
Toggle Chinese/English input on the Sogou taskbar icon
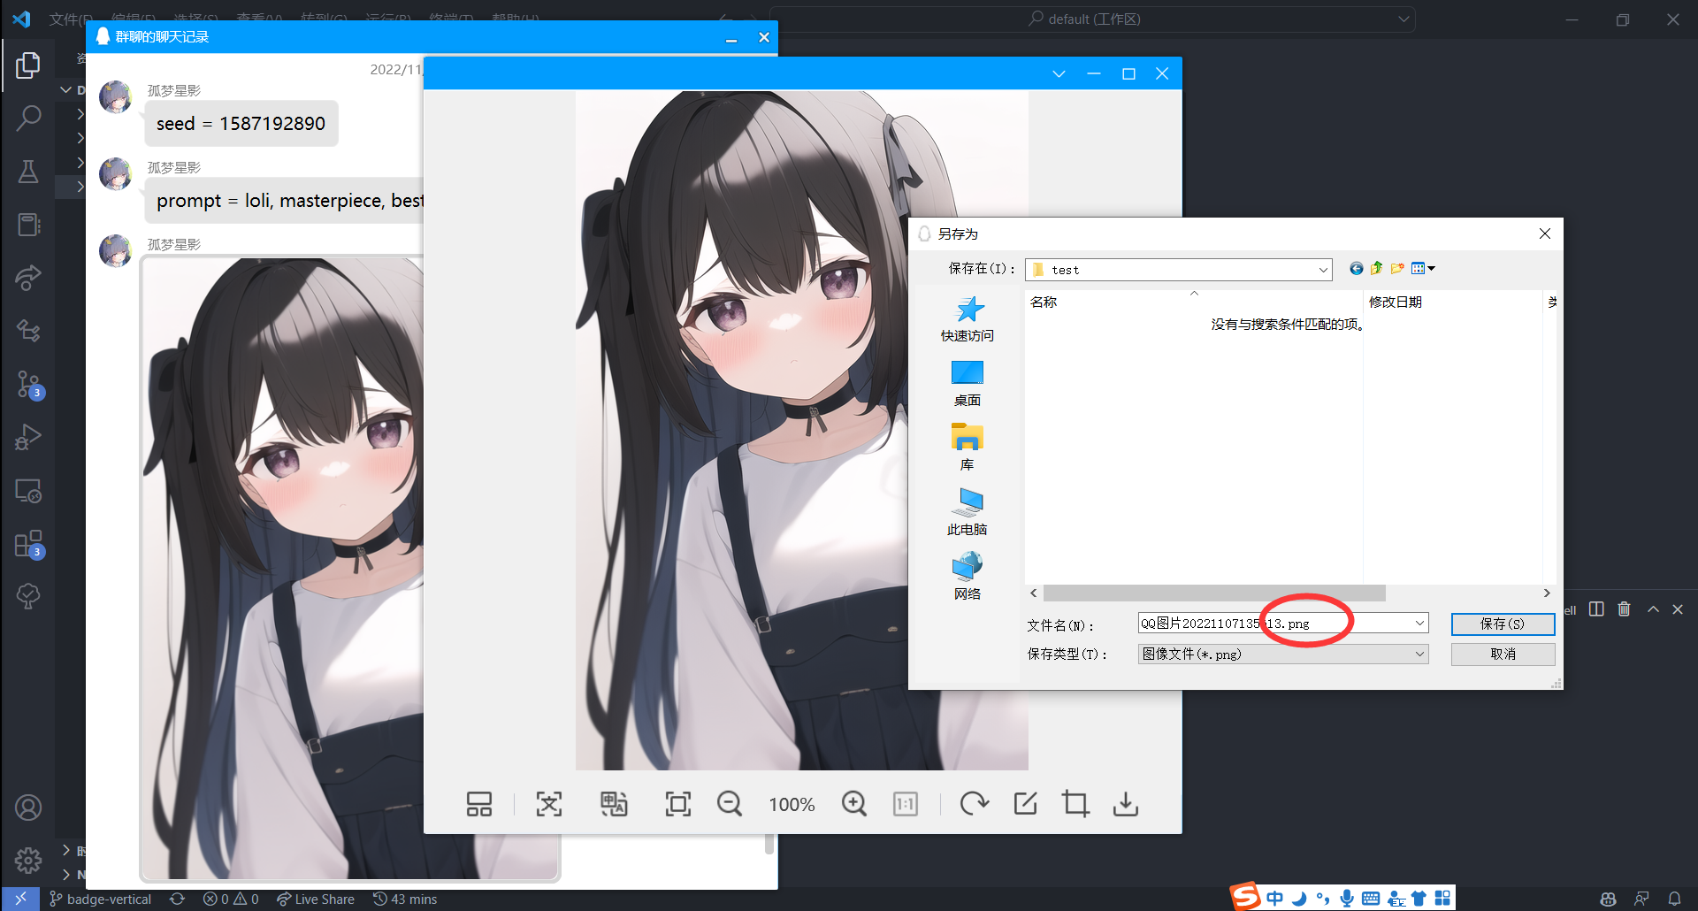coord(1276,897)
